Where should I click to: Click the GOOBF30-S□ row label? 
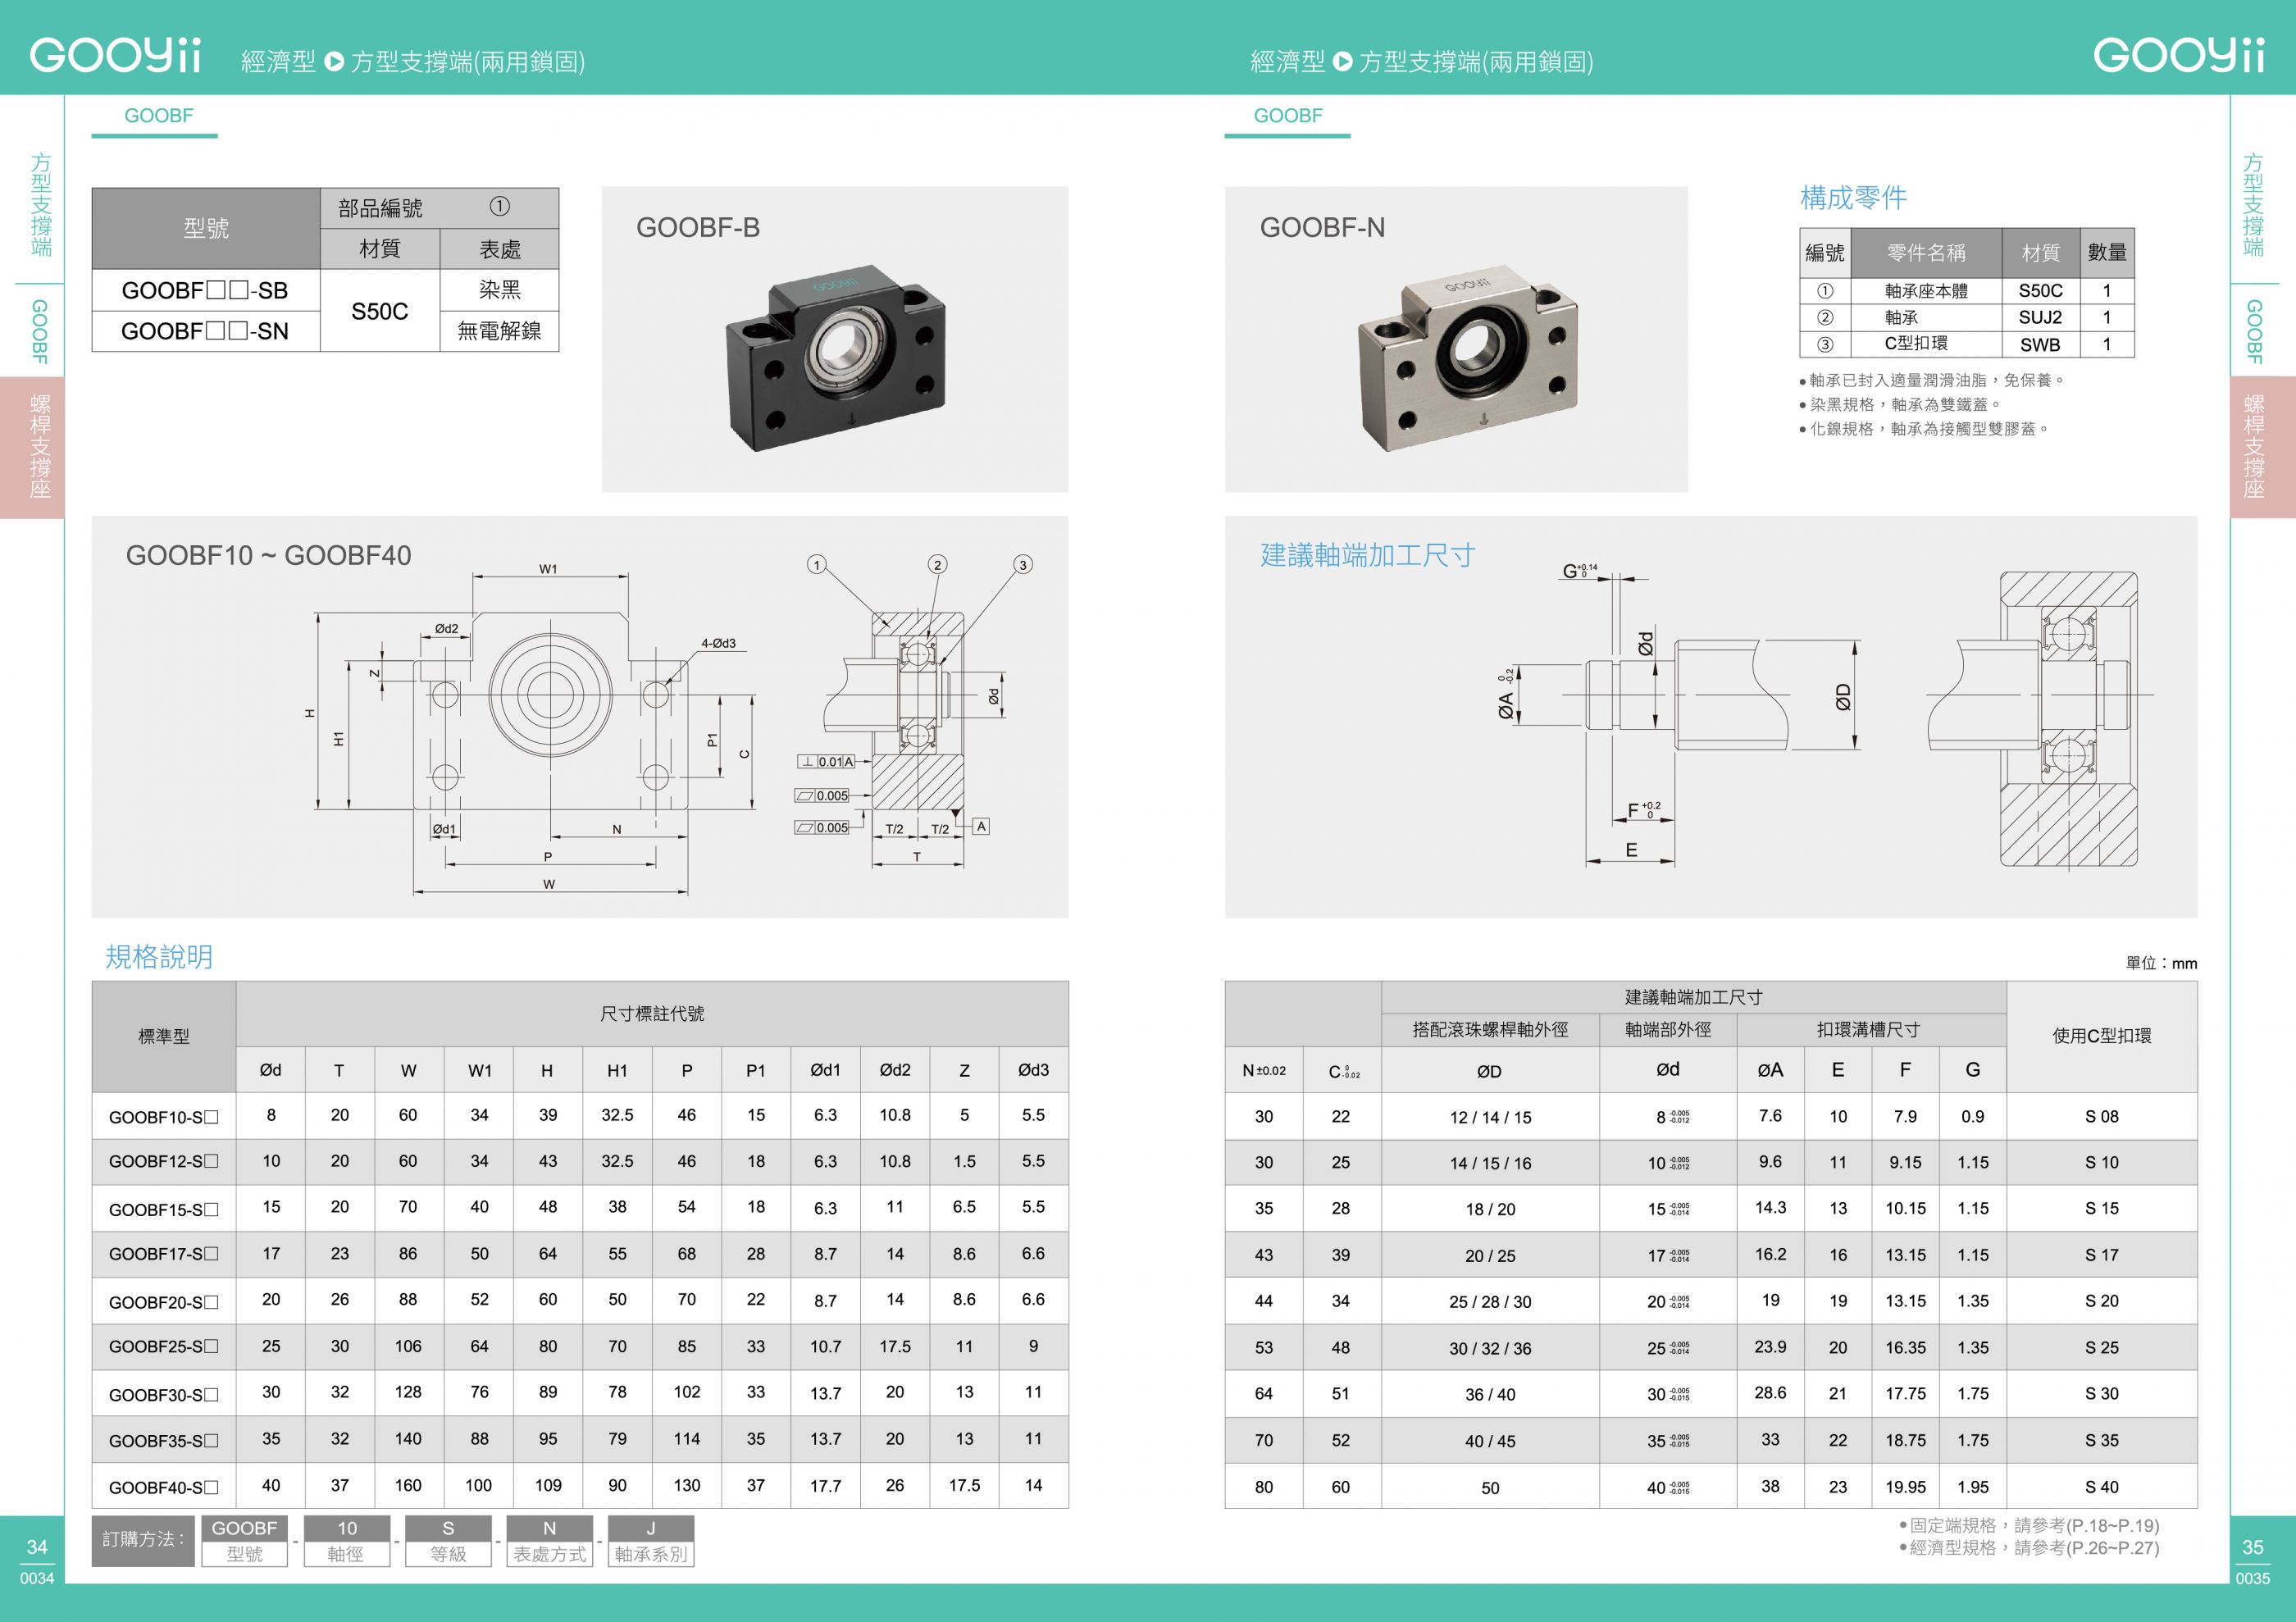click(164, 1394)
